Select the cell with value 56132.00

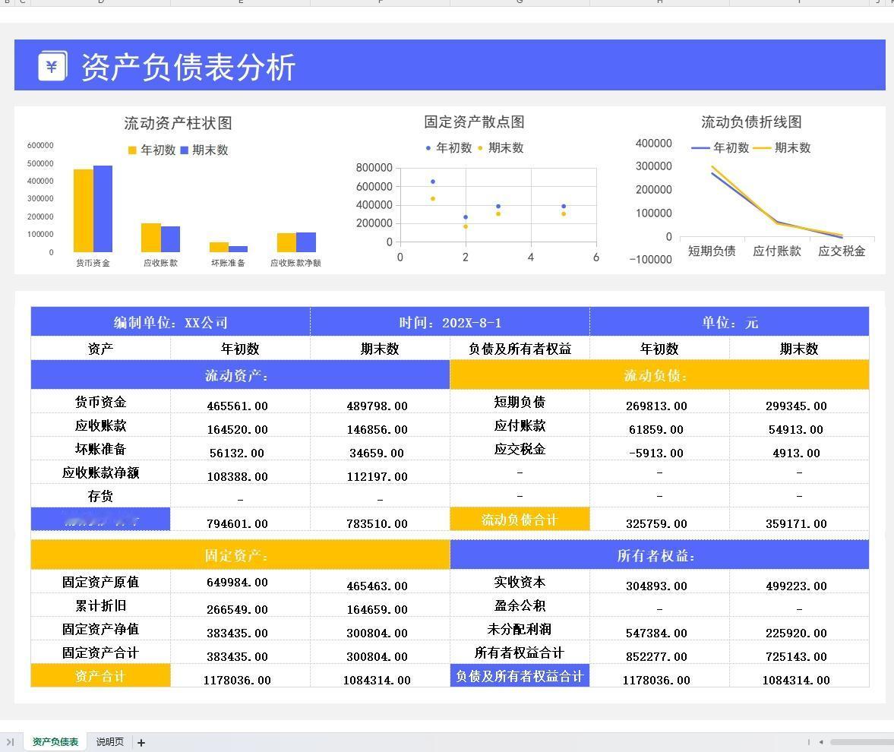(240, 449)
